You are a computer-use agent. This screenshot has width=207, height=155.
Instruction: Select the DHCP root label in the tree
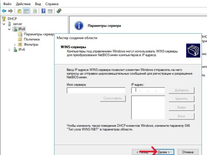coord(12,19)
